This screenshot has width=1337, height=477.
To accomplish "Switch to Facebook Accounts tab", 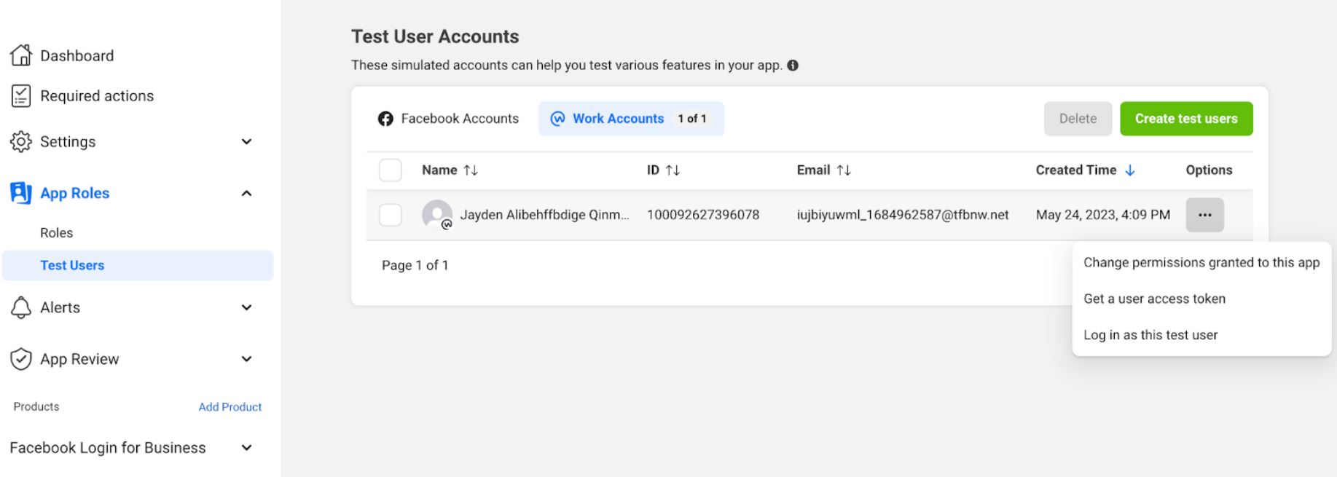I will tap(449, 119).
